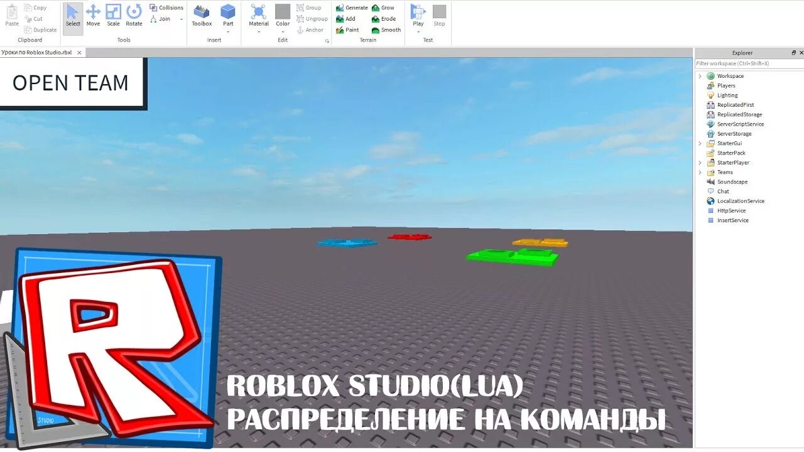
Task: Open the Join options dropdown arrow
Action: (182, 19)
